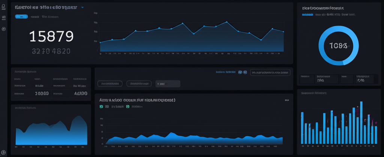Viewport: 384px width, 157px height.
Task: Toggle the second teal legend checkbox in the area chart
Action: click(x=127, y=107)
